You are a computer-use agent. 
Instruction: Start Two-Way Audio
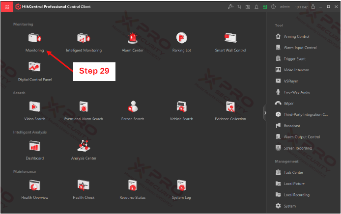click(x=293, y=92)
